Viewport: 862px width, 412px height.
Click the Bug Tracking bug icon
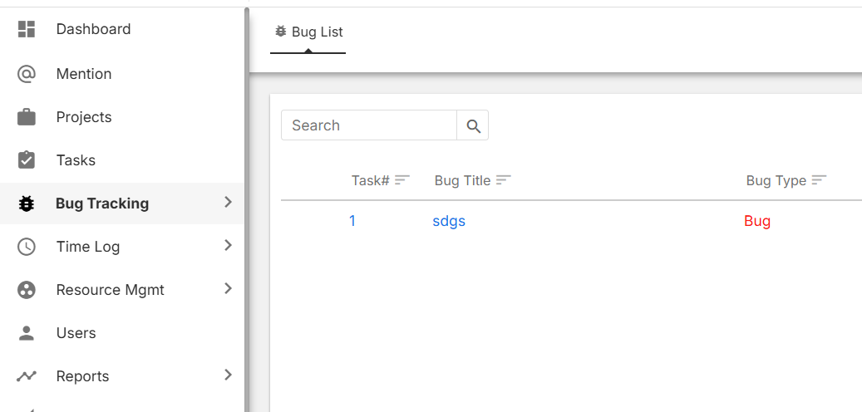click(x=27, y=204)
